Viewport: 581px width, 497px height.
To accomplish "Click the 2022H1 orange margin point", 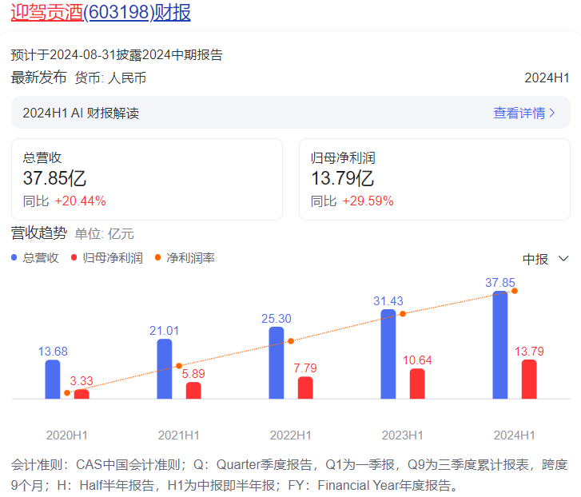I will point(291,341).
